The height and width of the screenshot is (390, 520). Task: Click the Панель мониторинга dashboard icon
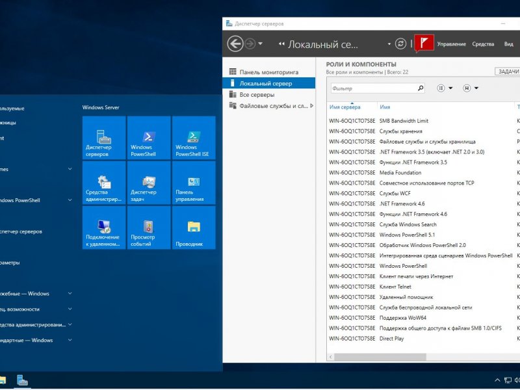pos(233,71)
